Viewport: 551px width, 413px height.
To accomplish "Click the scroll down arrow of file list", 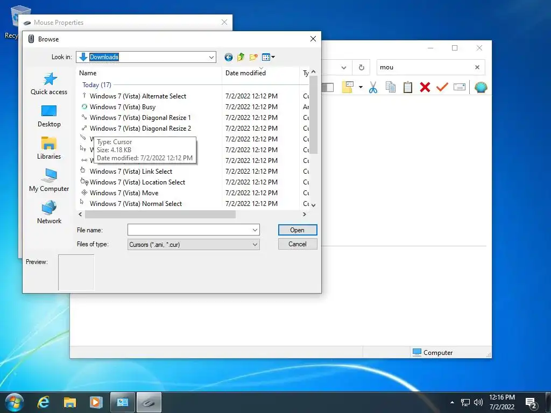I will click(x=314, y=205).
